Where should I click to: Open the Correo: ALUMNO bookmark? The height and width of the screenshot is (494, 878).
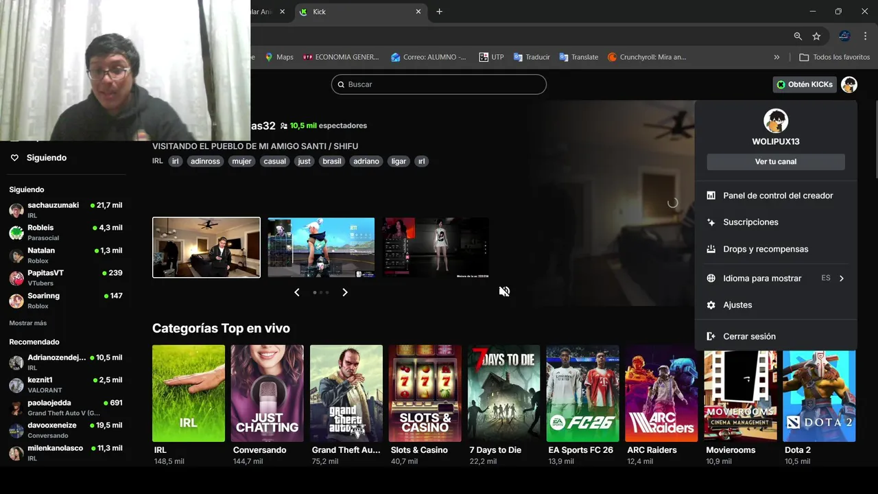(429, 57)
